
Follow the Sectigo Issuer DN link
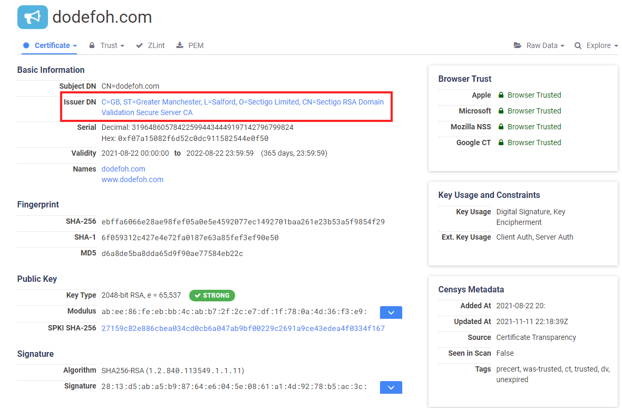242,107
